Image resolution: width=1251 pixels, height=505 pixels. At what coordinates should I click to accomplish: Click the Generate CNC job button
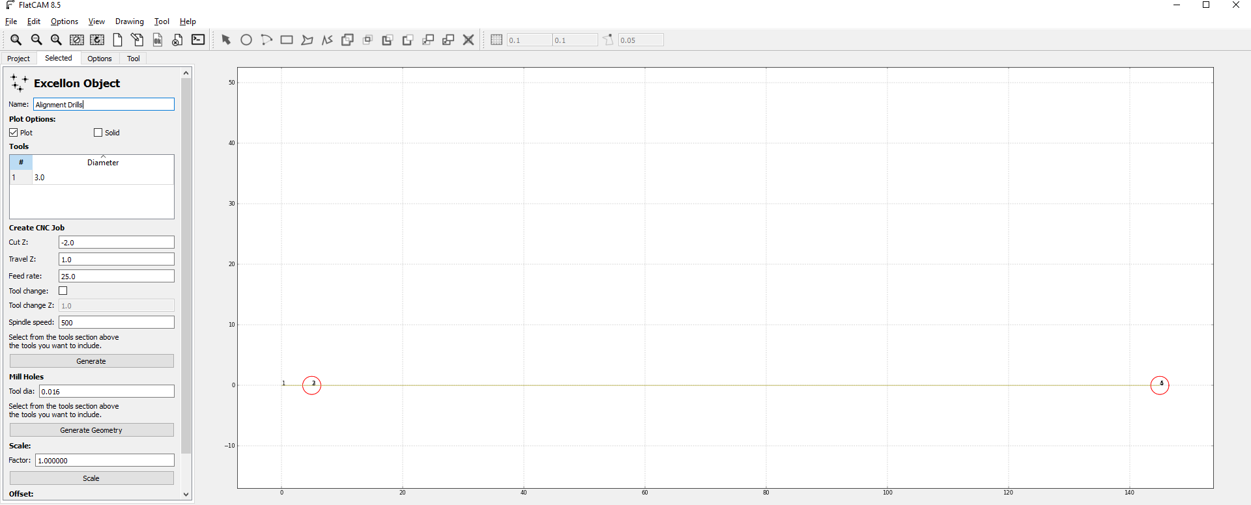[91, 361]
